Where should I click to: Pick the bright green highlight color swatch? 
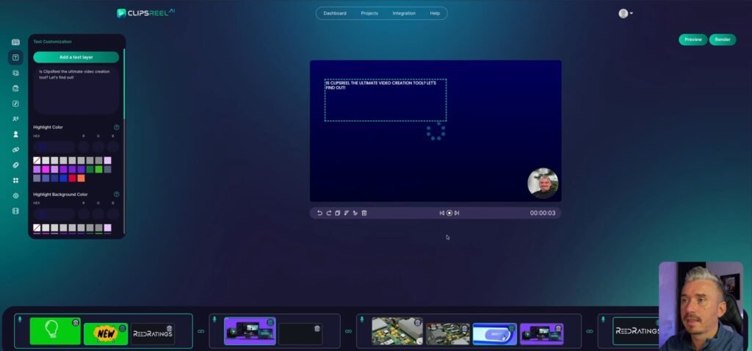98,169
